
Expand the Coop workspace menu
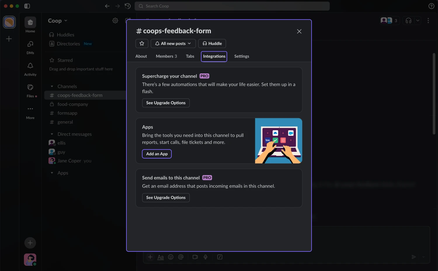pyautogui.click(x=57, y=20)
